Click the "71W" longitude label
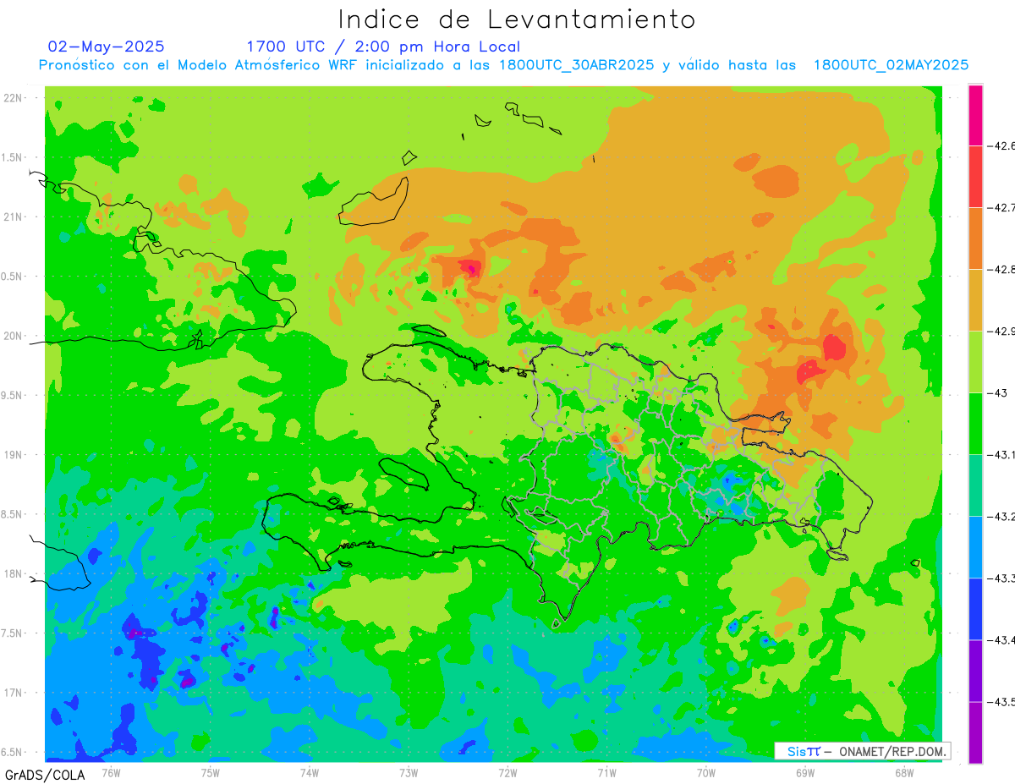Viewport: 1015px width, 784px height. [606, 771]
